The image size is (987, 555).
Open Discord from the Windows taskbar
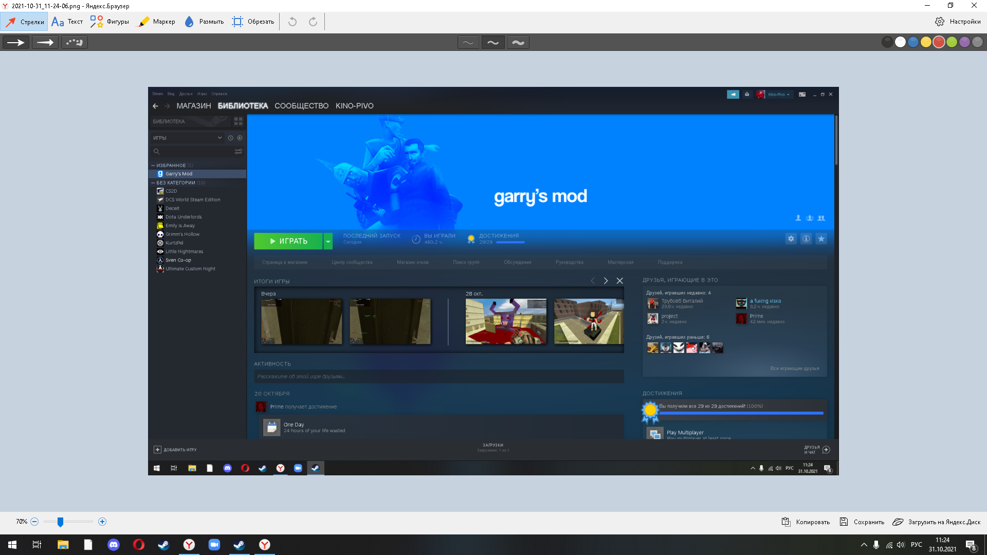pos(113,545)
